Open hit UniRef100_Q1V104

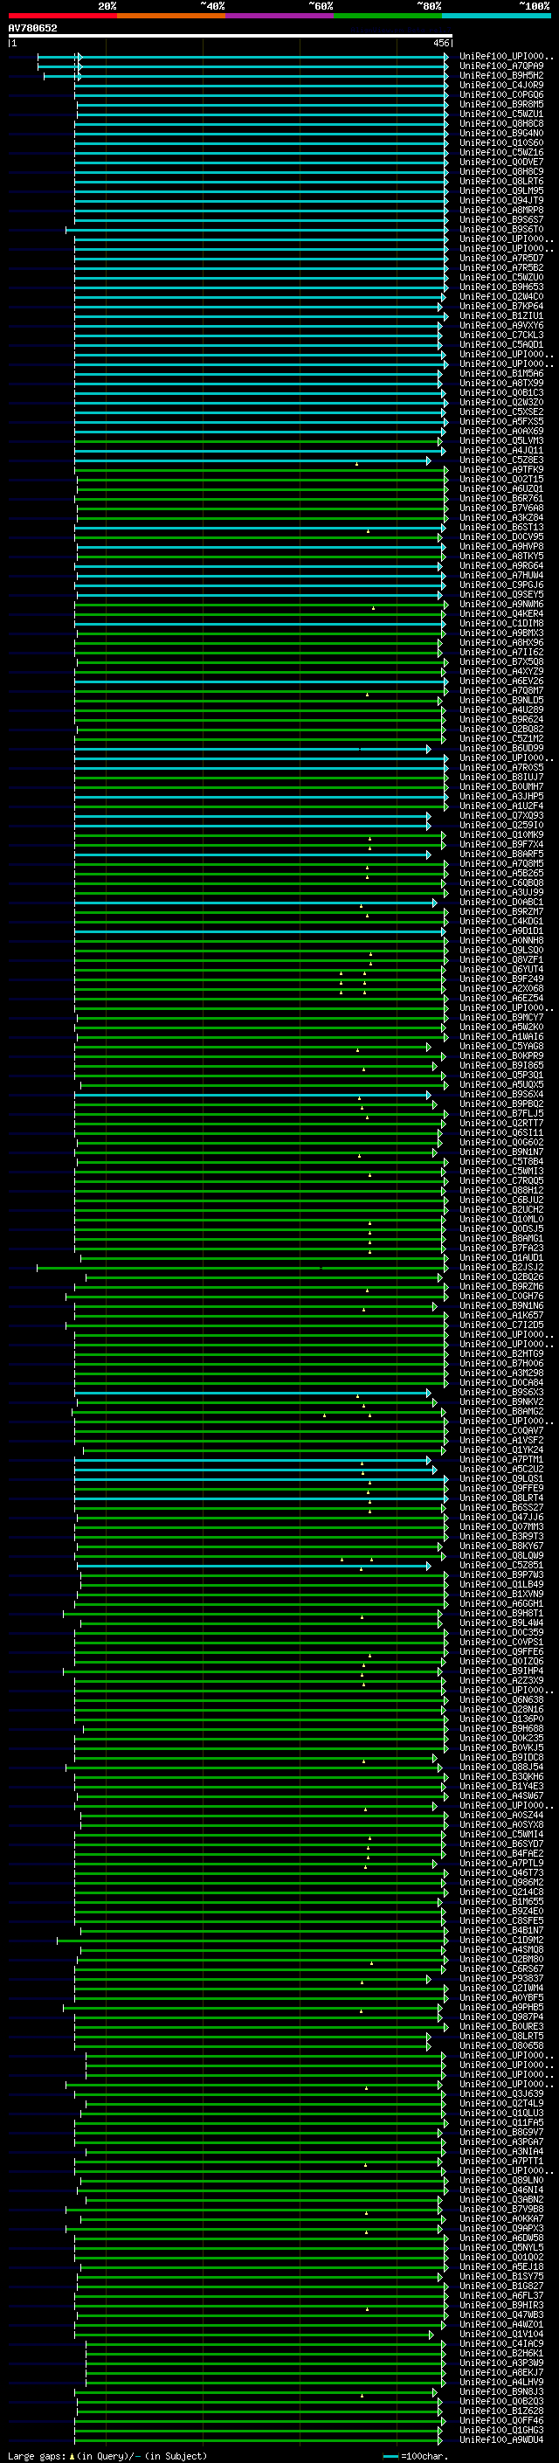pos(501,2334)
